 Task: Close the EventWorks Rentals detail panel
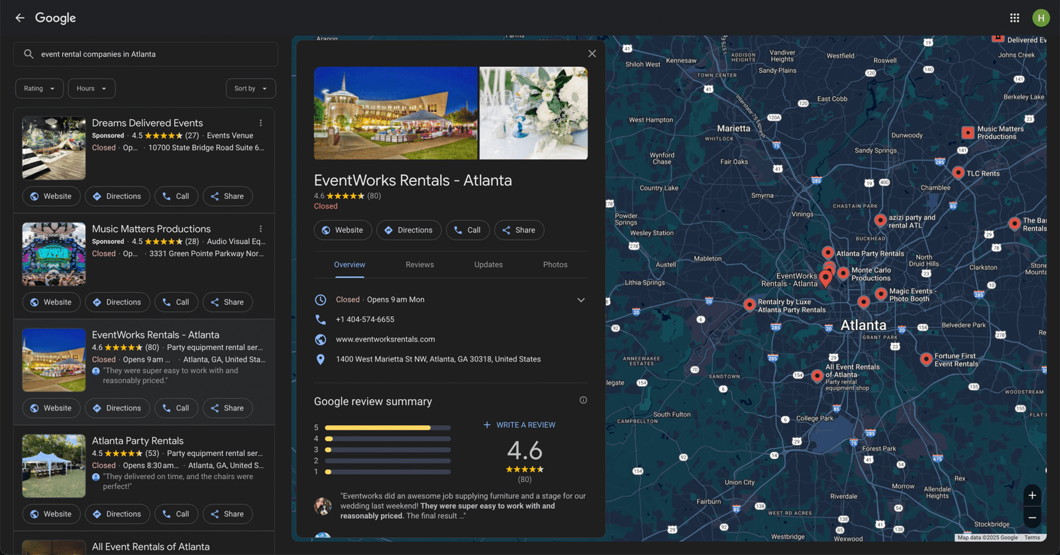tap(592, 54)
